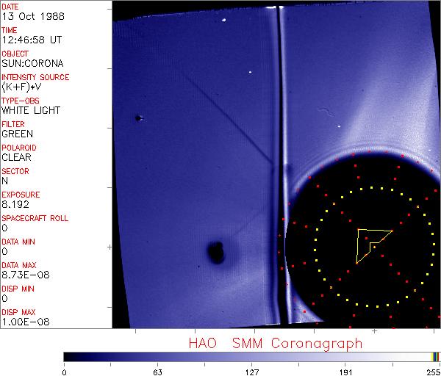This screenshot has height=376, width=441.
Task: Click the large dark blob in the corona image
Action: click(216, 253)
